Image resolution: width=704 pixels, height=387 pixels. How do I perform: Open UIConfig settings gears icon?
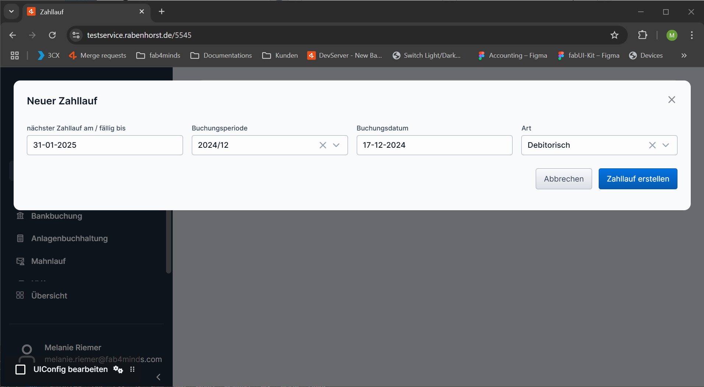(118, 369)
